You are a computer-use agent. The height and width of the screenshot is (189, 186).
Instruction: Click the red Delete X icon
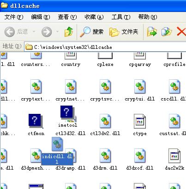(181, 32)
